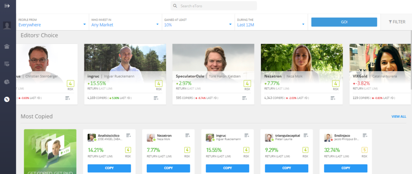The height and width of the screenshot is (174, 412).
Task: Click Enslinjaco's small avatar picture
Action: tap(328, 138)
